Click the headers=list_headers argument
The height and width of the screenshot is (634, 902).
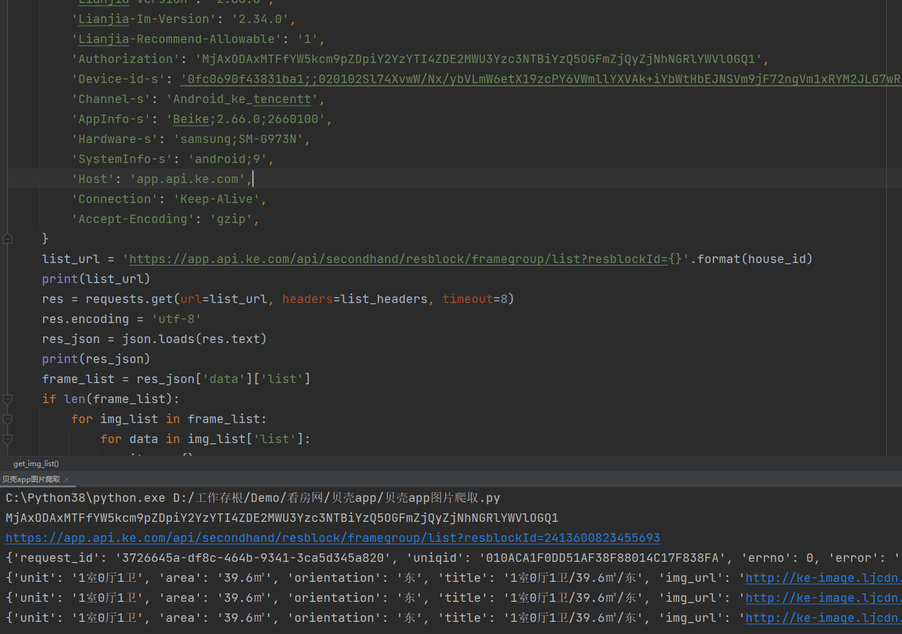point(355,299)
